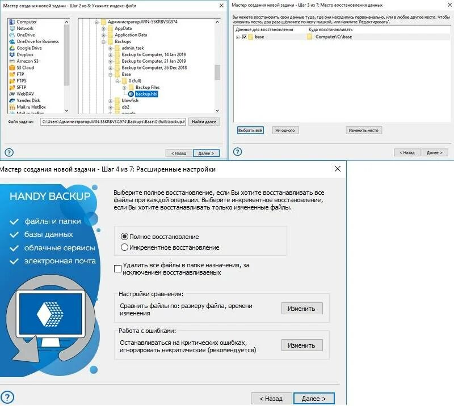This screenshot has height=406, width=454.
Task: Expand the base item in restore list
Action: click(x=238, y=37)
